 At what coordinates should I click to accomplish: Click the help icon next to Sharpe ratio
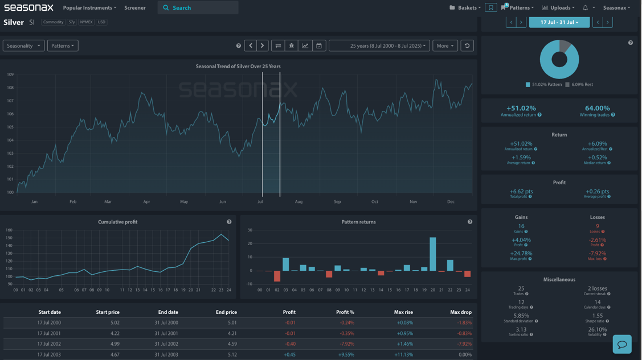[607, 321]
